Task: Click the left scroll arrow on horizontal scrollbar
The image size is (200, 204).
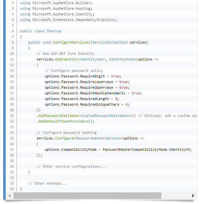Action: tap(10, 196)
